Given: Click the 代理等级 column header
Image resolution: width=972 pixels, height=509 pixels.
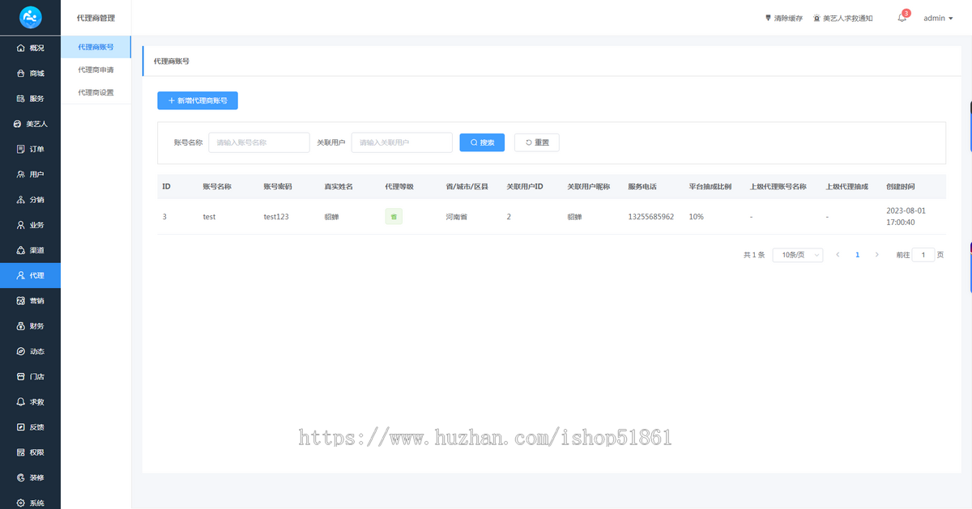Looking at the screenshot, I should [399, 186].
